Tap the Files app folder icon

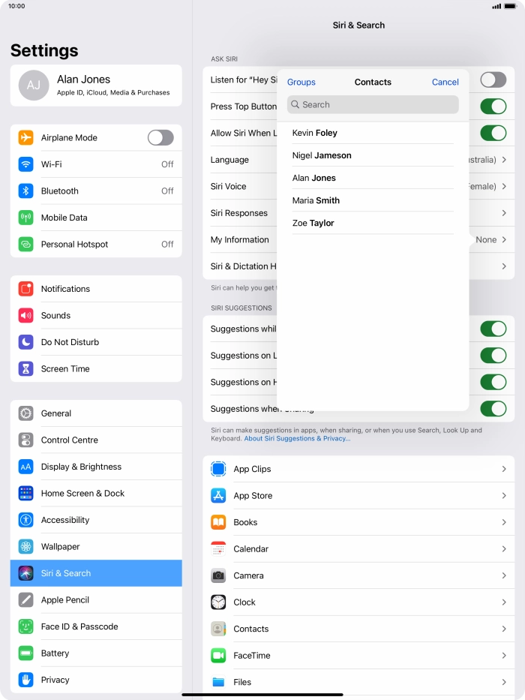click(x=218, y=682)
